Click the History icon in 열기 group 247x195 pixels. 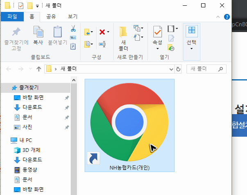click(x=171, y=48)
